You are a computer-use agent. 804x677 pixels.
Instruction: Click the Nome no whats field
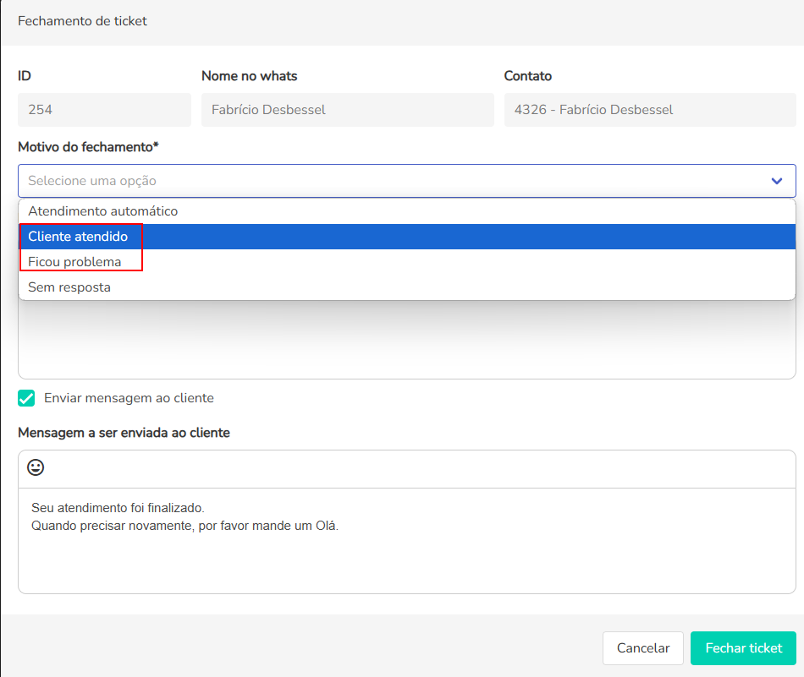[347, 110]
